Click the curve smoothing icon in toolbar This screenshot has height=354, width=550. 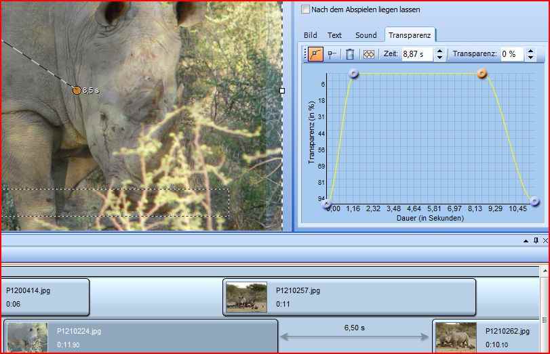[x=368, y=54]
